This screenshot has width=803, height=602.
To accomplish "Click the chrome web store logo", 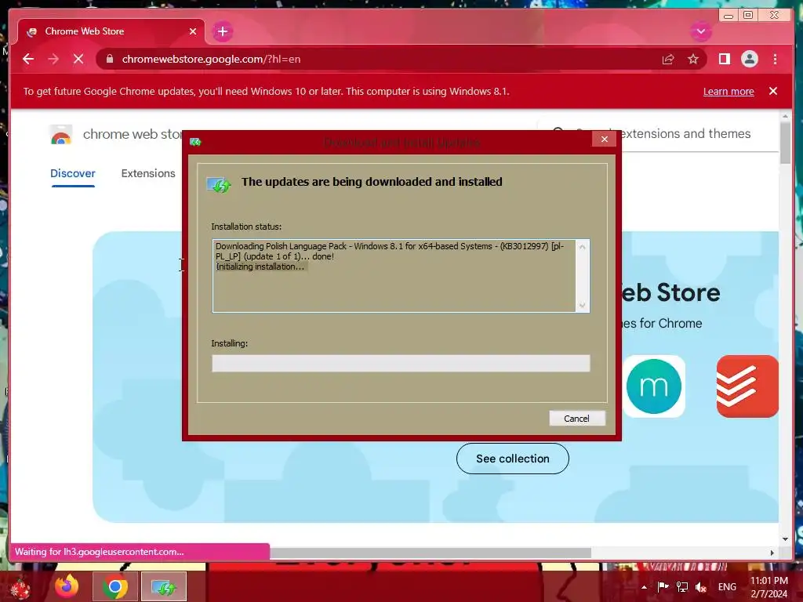I will (61, 135).
